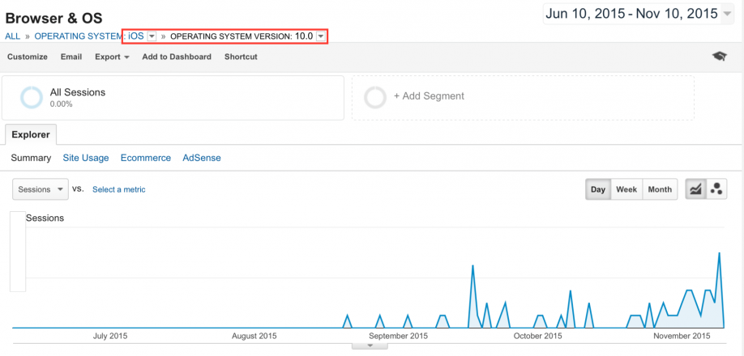Switch to line chart view icon
Viewport: 744px width, 356px height.
point(695,189)
